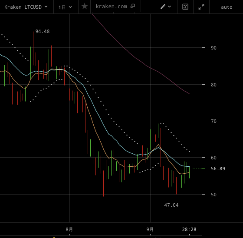Toggle the auto price scale
Screen dimensions: 243x238
[x=227, y=7]
